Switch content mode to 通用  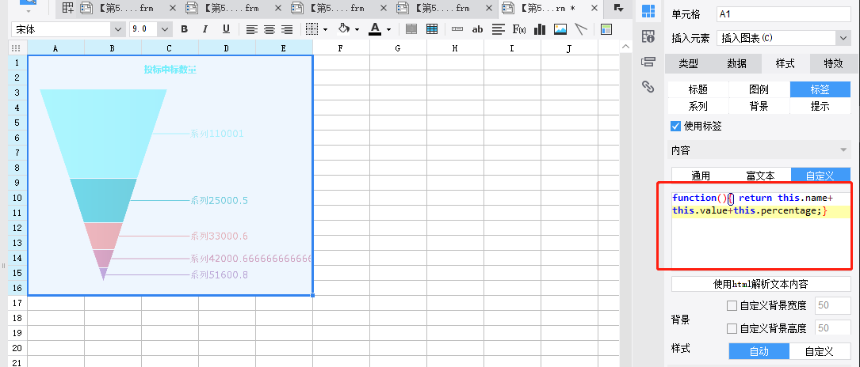pyautogui.click(x=701, y=176)
